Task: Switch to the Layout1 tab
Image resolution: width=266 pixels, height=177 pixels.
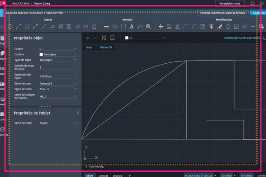Action: tap(103, 176)
